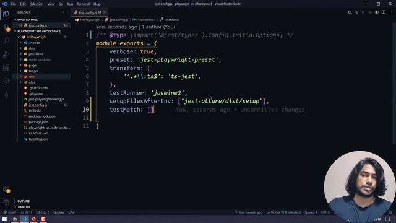Click the CodeLens 'You, seconds ago | 1 author (You)'
The height and width of the screenshot is (223, 396).
coord(136,27)
